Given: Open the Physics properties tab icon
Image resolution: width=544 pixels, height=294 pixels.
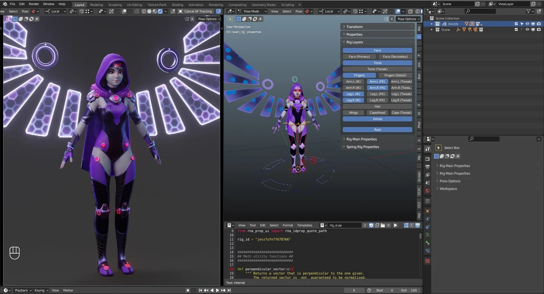Looking at the screenshot, I should click(x=427, y=219).
